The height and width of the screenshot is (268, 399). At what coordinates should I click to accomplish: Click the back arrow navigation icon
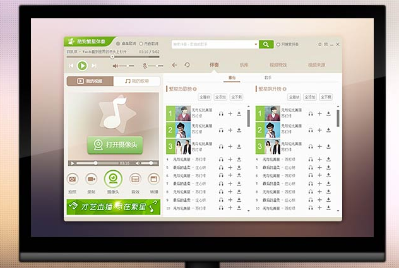tap(175, 65)
